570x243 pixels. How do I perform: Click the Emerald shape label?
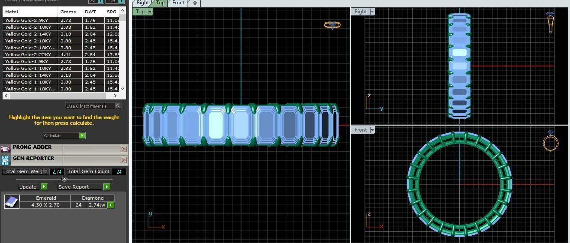[x=46, y=198]
